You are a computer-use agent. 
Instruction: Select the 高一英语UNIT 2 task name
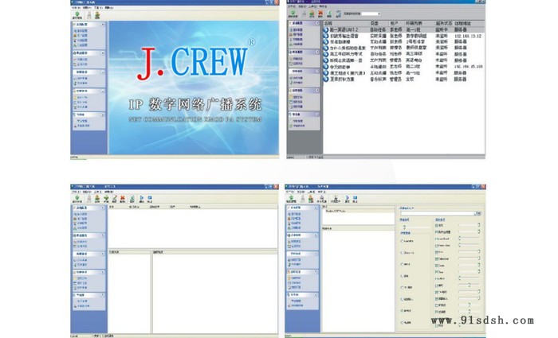pyautogui.click(x=344, y=30)
